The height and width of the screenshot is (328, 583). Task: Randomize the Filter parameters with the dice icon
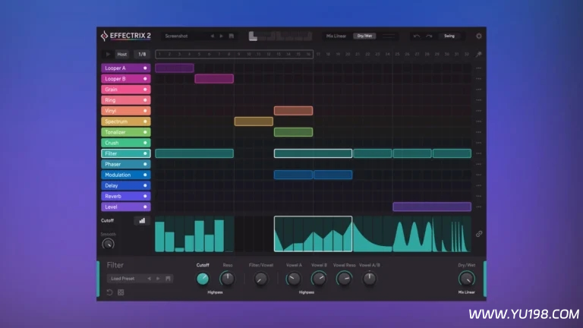click(x=121, y=292)
